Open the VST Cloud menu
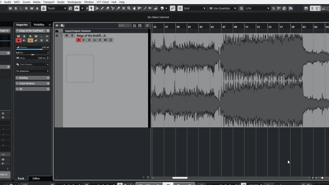The image size is (329, 185). [102, 2]
